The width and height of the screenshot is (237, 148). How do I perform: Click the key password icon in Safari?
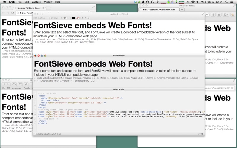[26, 84]
